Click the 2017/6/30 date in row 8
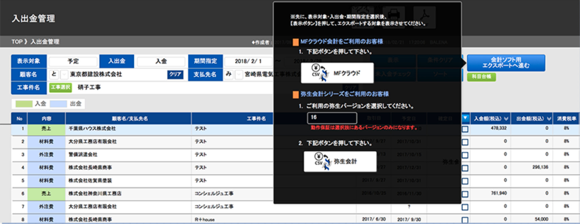This screenshot has width=580, height=224. coord(374,219)
